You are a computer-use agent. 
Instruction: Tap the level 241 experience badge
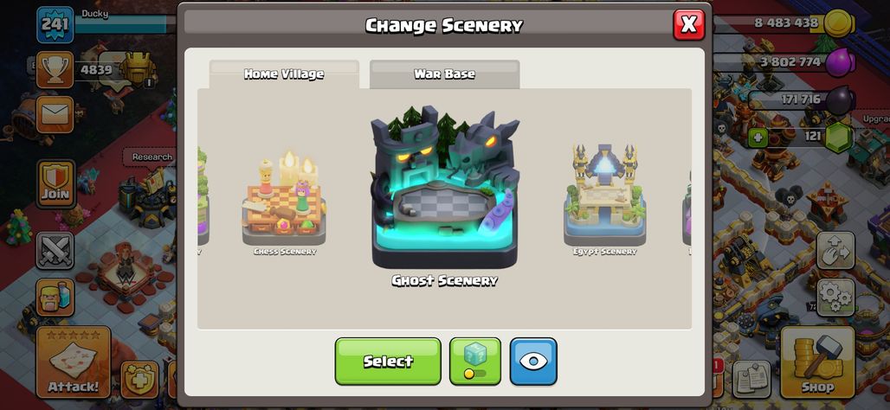[55, 24]
